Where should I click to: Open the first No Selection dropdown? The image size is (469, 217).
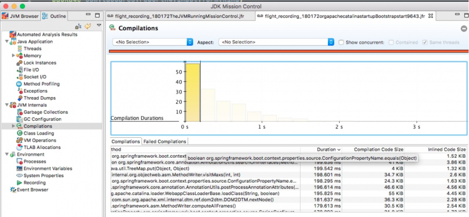(153, 42)
